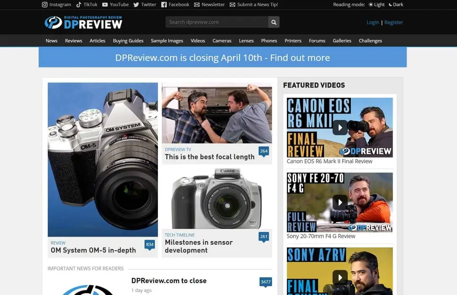Click the closing April 10th banner

click(223, 58)
